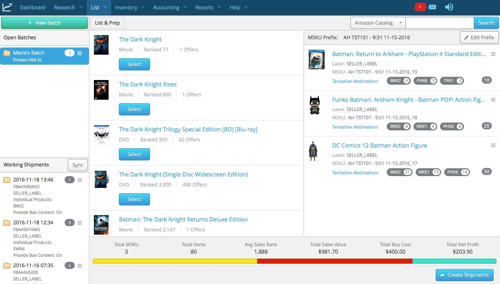500x284 pixels.
Task: Click the Funko Batman POP figure thumbnail
Action: point(314,105)
